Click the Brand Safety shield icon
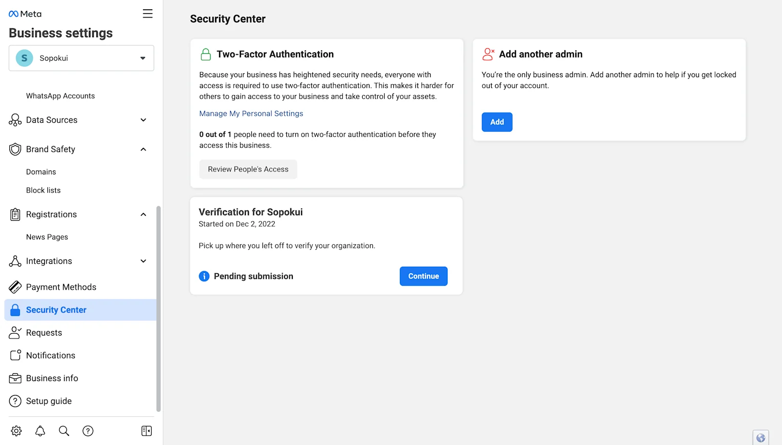Viewport: 782px width, 445px height. tap(15, 149)
